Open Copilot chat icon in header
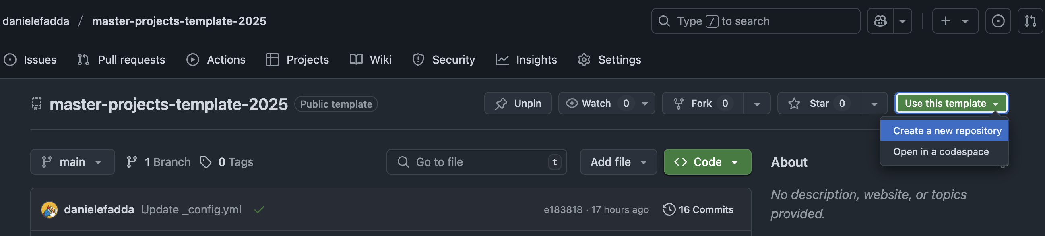Screen dimensions: 1045x236 (880, 21)
